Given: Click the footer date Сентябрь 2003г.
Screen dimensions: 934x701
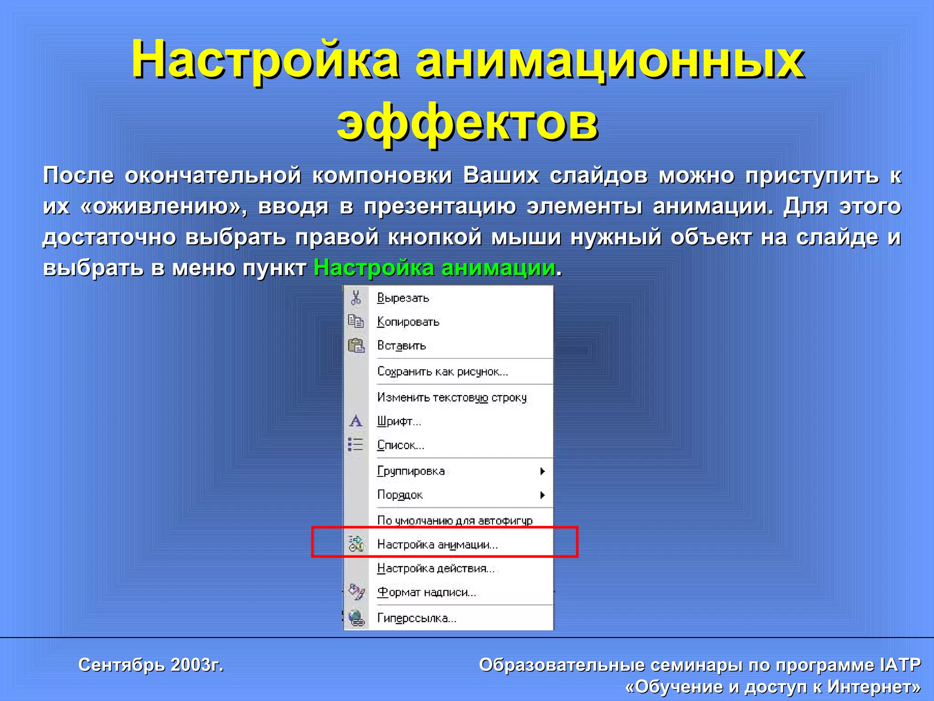Looking at the screenshot, I should coord(151,665).
